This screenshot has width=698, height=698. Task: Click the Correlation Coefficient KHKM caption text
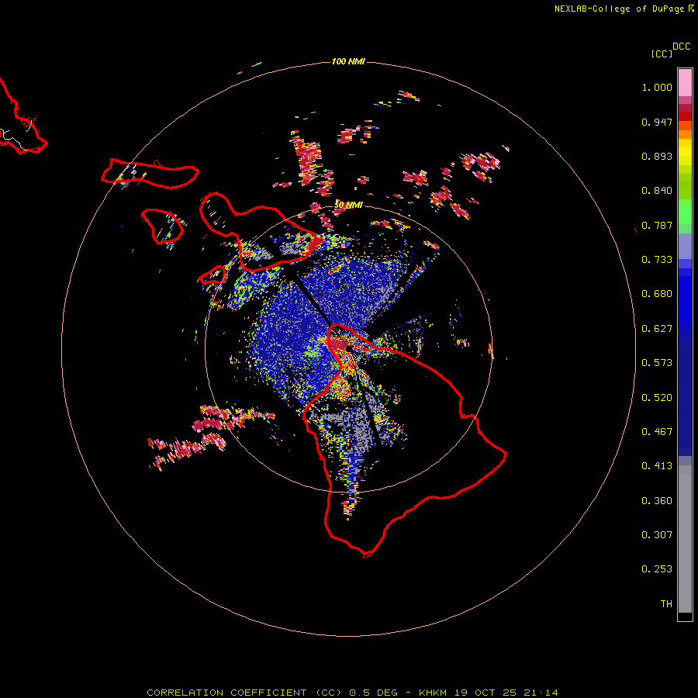tap(352, 693)
